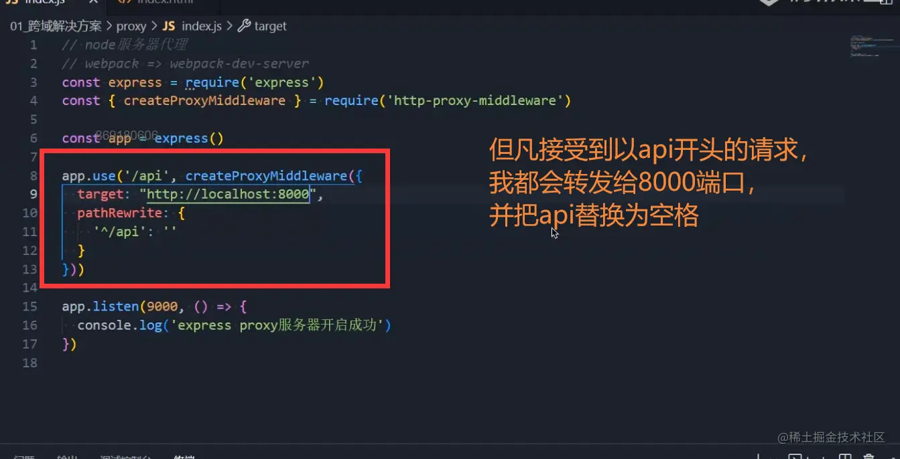Click the express() call on line 6
Viewport: 900px width, 459px height.
189,139
